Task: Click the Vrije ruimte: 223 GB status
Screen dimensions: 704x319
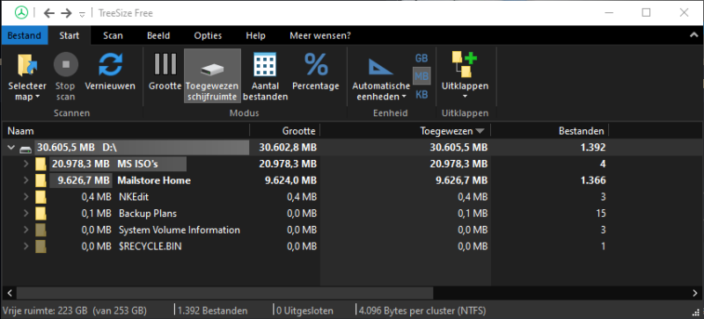Action: click(x=75, y=310)
